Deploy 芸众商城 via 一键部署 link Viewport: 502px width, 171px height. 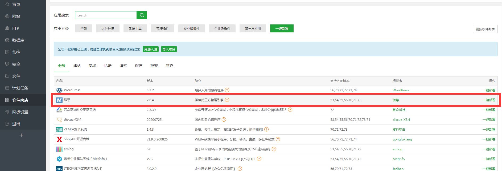pos(489,110)
